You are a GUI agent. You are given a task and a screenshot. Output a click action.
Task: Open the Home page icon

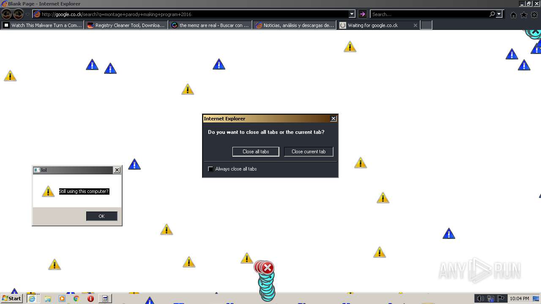coord(513,15)
